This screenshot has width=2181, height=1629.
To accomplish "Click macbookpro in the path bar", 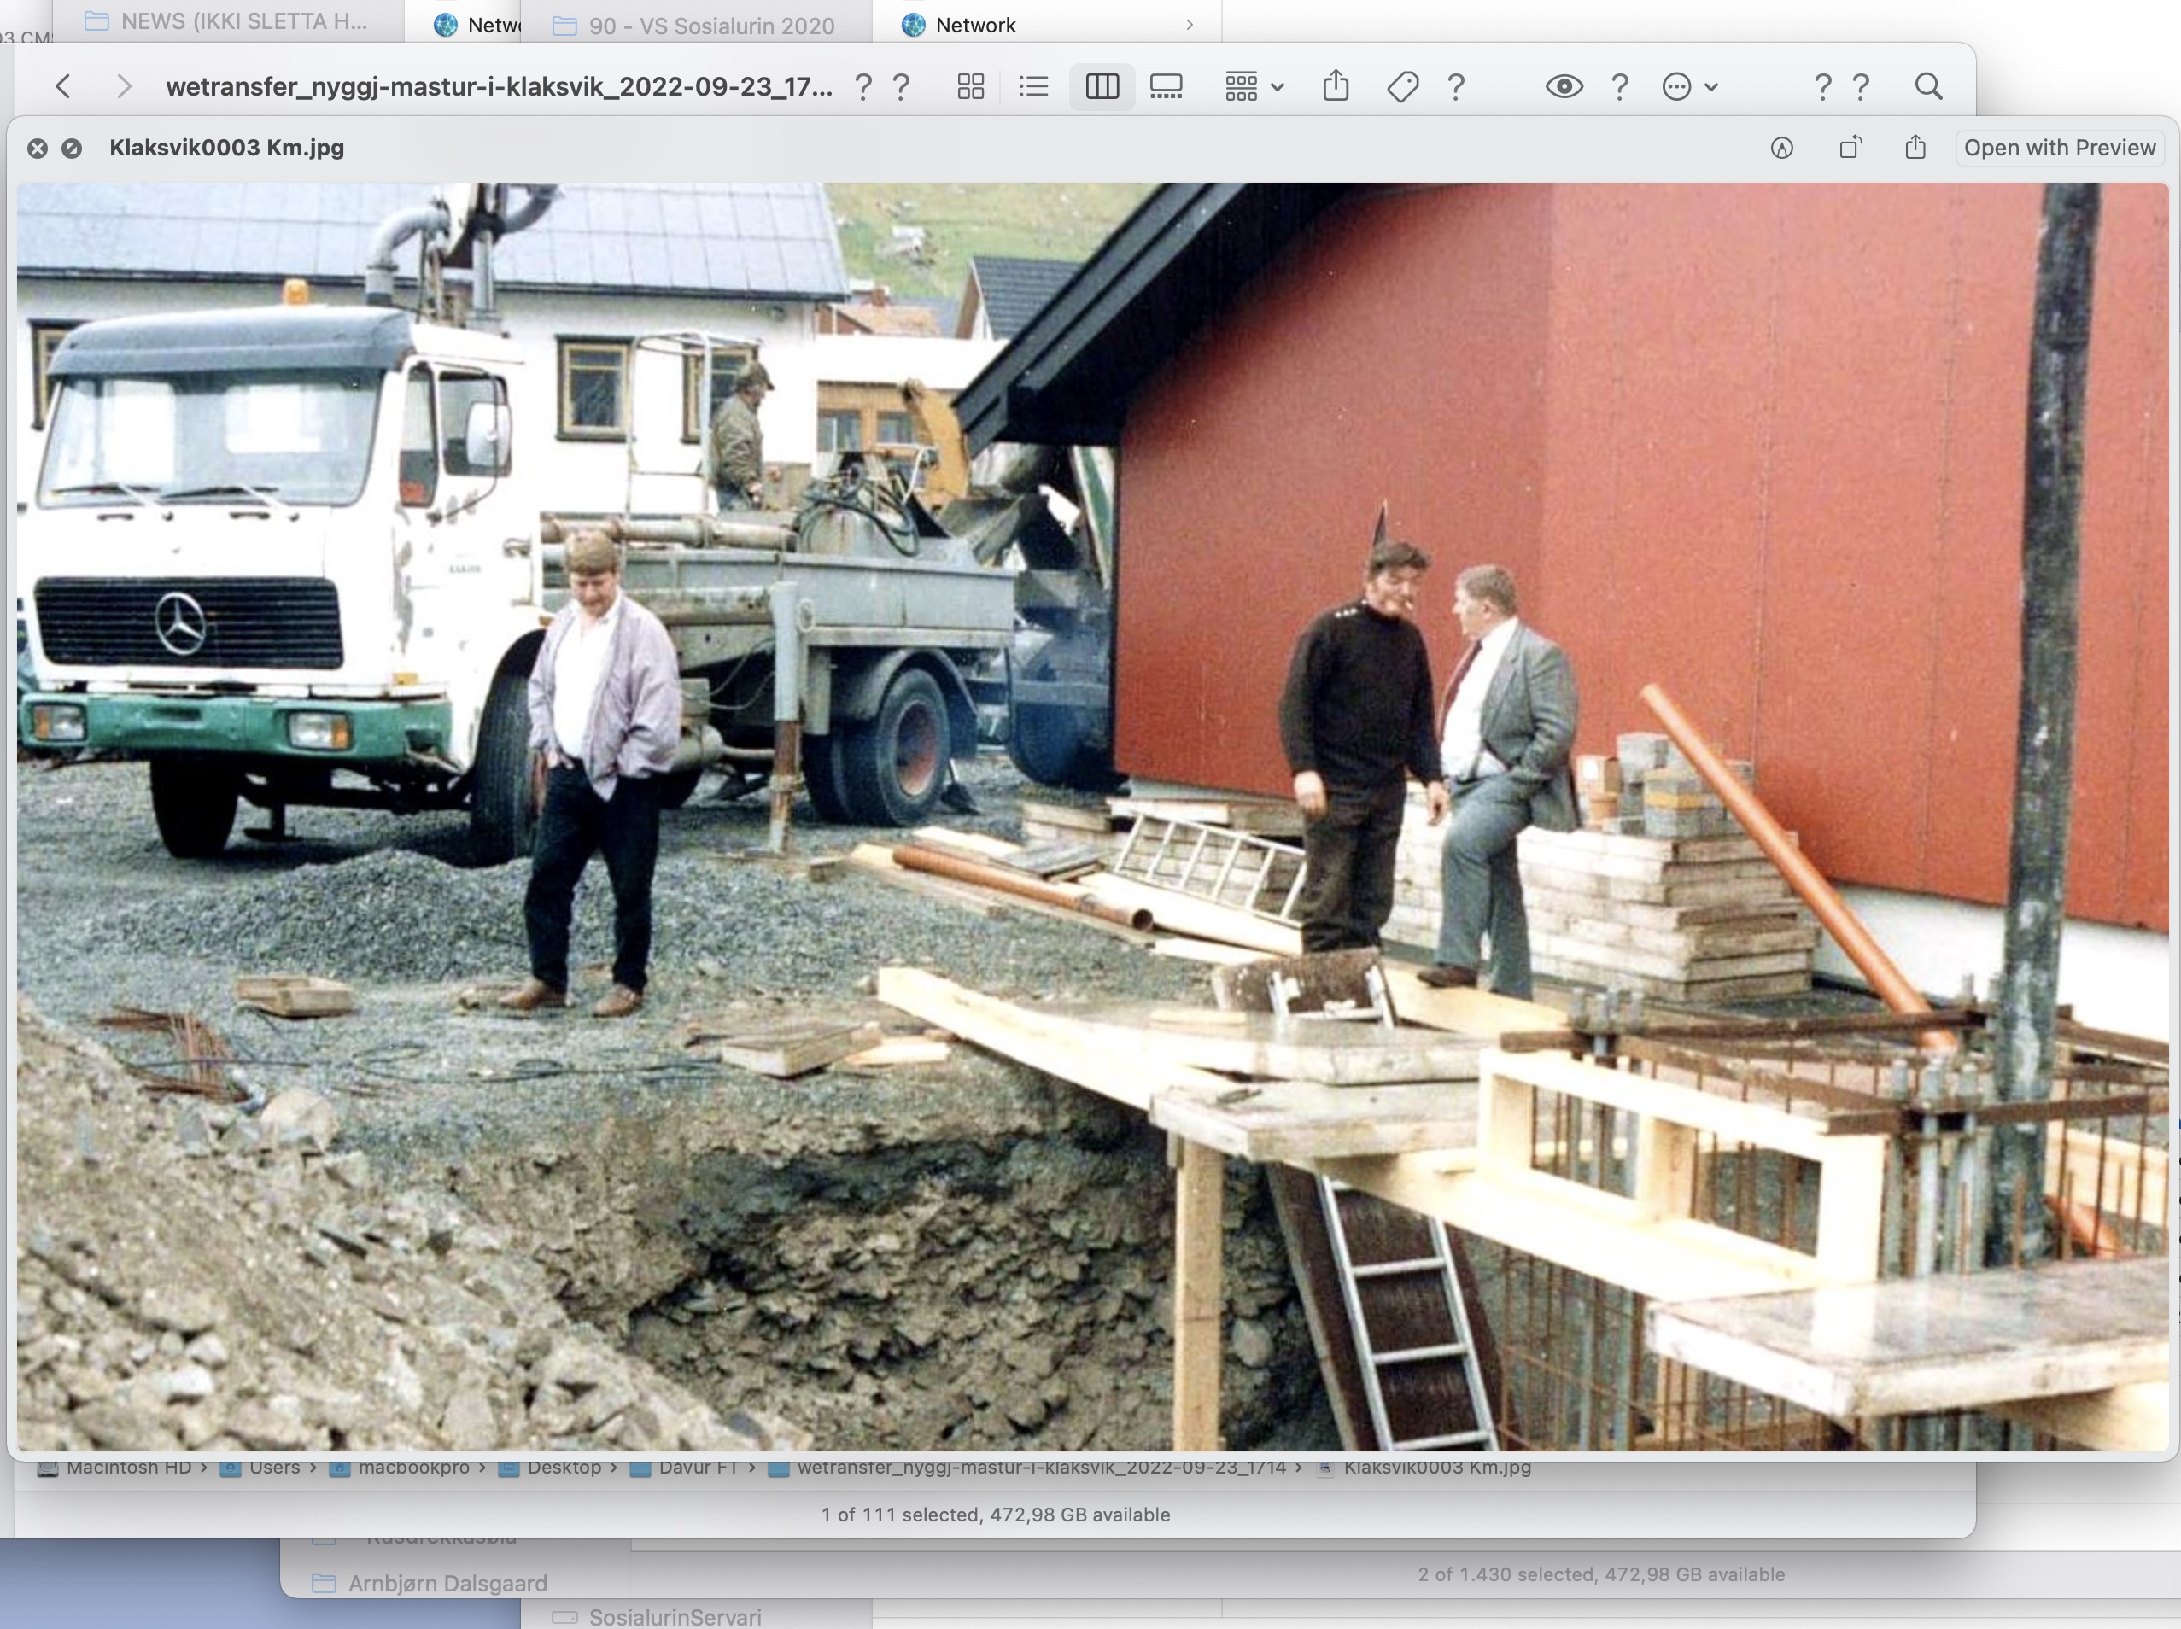I will pyautogui.click(x=400, y=1467).
